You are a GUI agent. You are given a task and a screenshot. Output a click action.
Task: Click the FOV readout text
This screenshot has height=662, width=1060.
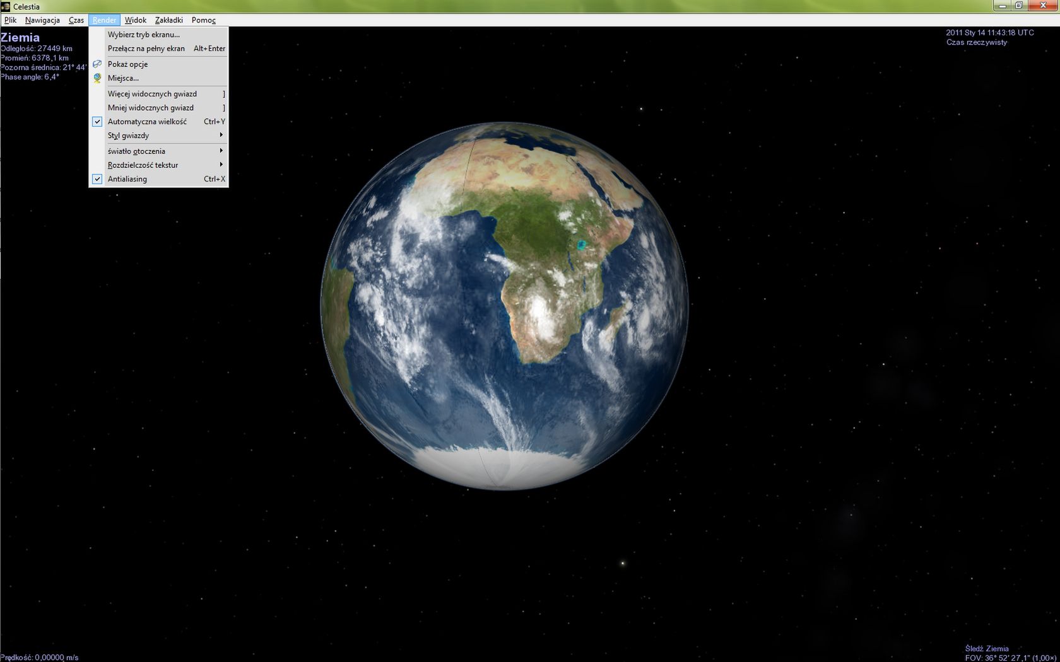click(1011, 658)
